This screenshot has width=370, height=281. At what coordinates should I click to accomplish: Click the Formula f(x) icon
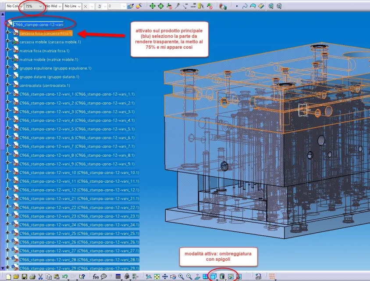tap(96, 277)
